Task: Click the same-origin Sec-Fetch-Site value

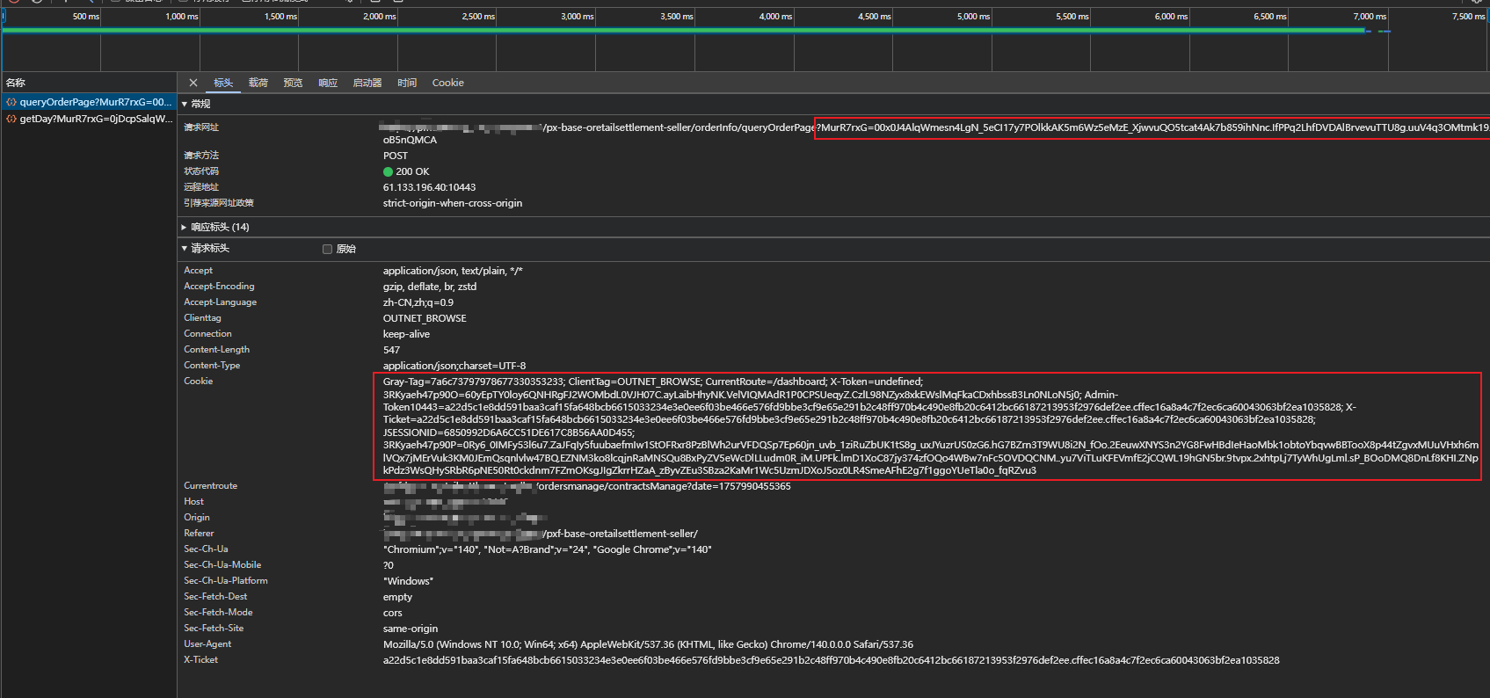Action: (x=411, y=629)
